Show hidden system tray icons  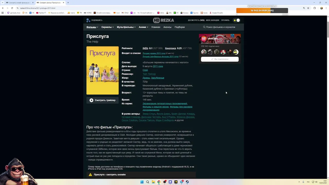(x=299, y=182)
